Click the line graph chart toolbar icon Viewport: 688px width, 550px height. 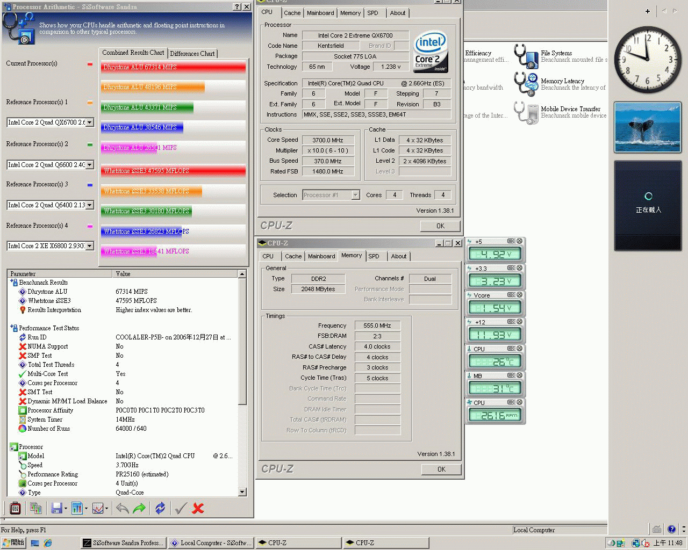point(98,508)
